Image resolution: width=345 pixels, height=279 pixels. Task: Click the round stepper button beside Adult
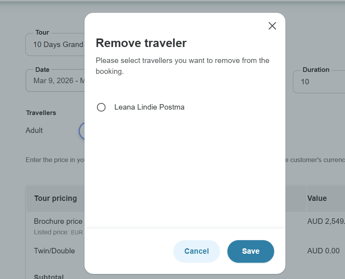coord(82,131)
